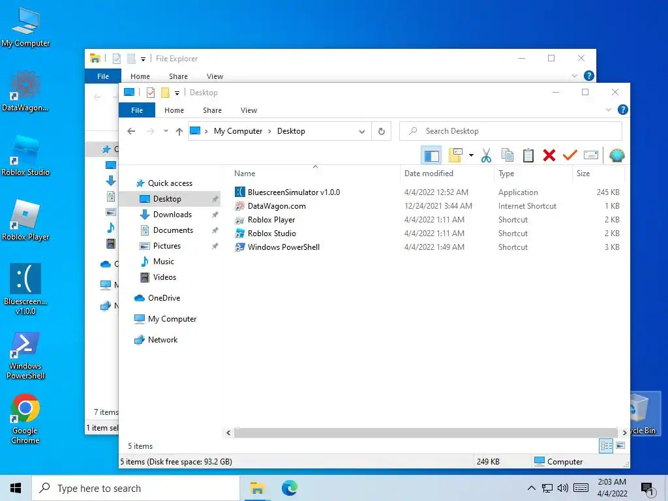
Task: Click the horizontal scrollbar left arrow
Action: [228, 433]
